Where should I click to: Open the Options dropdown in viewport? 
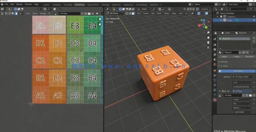[x=206, y=9]
